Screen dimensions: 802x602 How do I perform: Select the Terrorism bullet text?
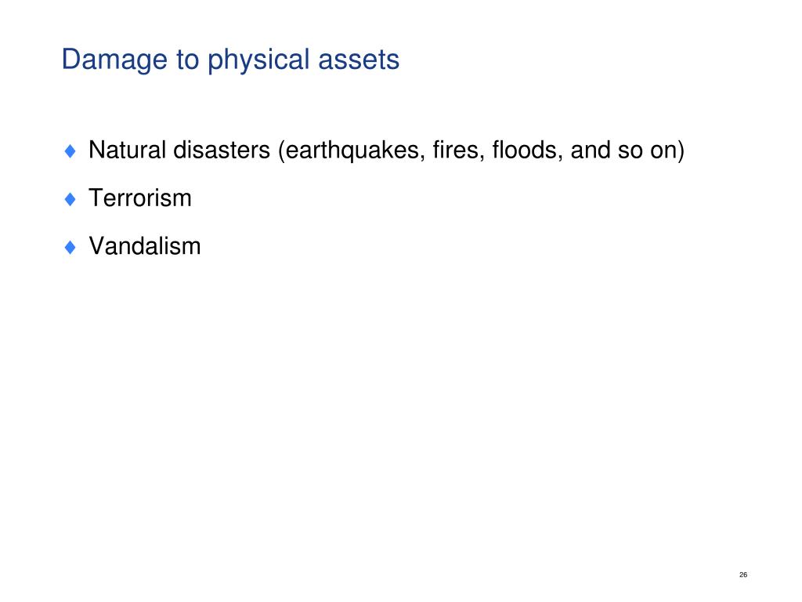pos(140,198)
